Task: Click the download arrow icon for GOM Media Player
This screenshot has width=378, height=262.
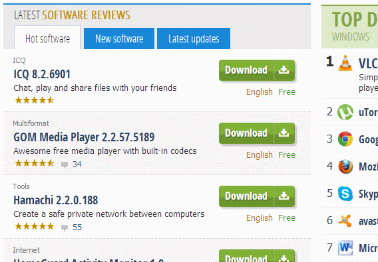Action: [x=284, y=133]
